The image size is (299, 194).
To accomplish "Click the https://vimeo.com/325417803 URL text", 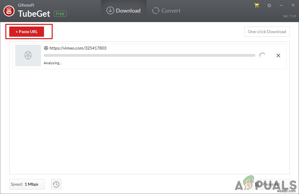I will pos(78,48).
